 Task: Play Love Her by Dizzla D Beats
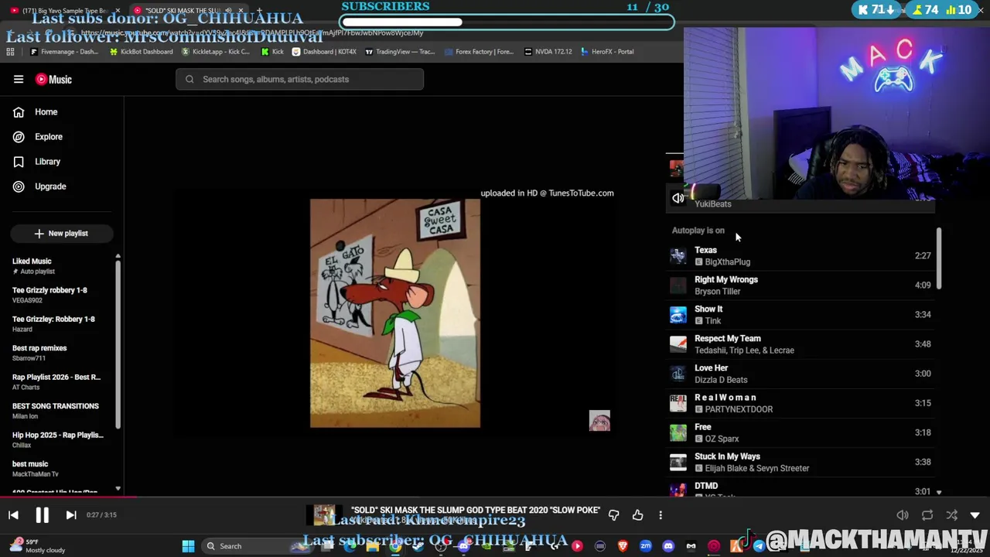click(801, 374)
